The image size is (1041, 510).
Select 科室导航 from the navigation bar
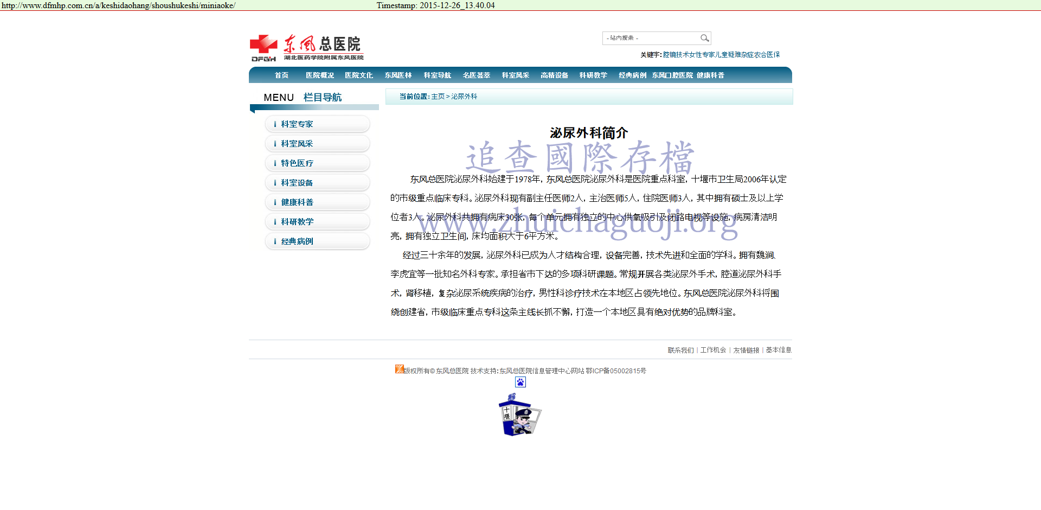(437, 75)
